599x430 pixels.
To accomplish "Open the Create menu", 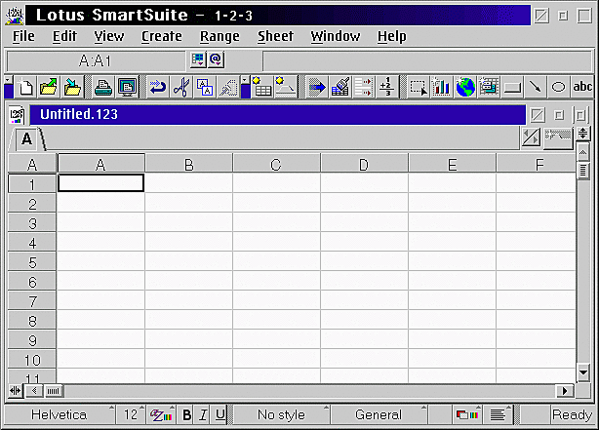I will pyautogui.click(x=162, y=36).
